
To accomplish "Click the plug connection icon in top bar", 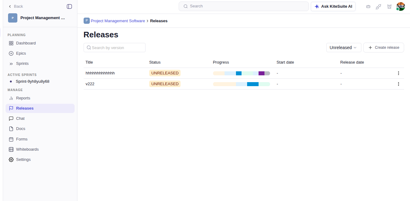I will tap(378, 6).
